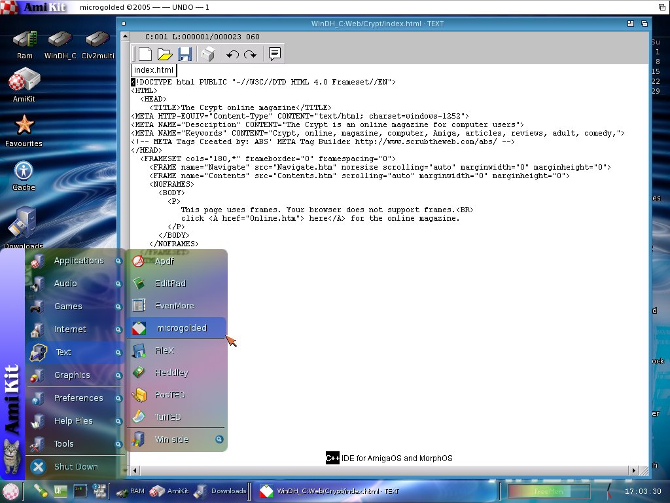Launch FileX from the Text submenu
Image resolution: width=670 pixels, height=503 pixels.
(x=177, y=350)
